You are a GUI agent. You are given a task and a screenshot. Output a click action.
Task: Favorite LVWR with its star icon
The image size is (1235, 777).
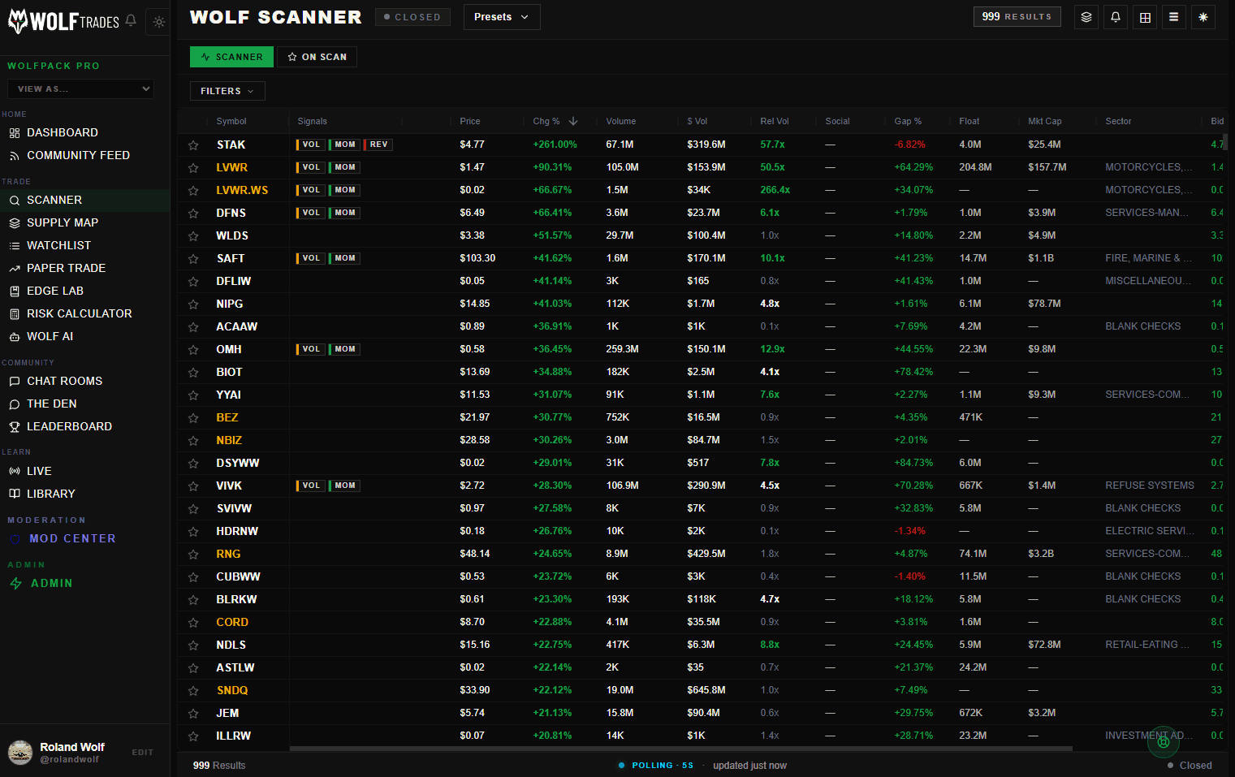[193, 168]
